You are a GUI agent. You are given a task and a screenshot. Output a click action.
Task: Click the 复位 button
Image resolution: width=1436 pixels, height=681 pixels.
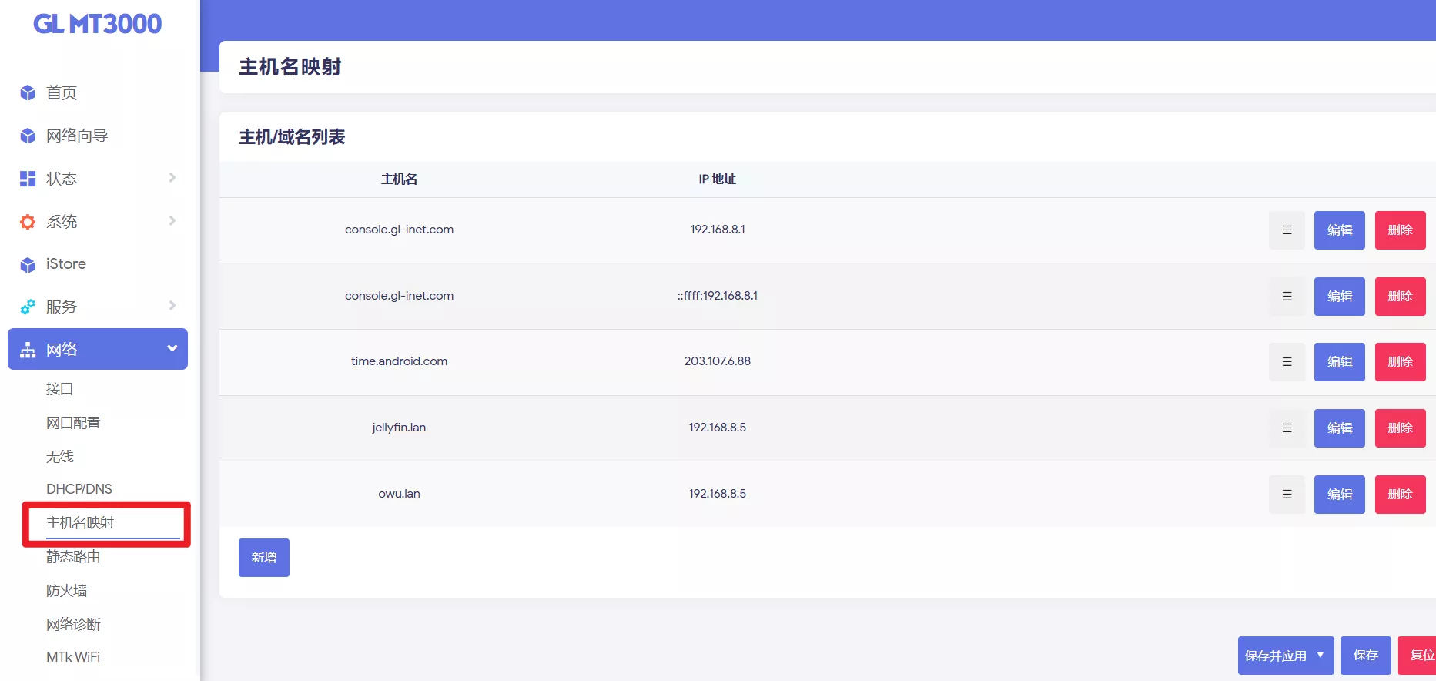[x=1418, y=656]
